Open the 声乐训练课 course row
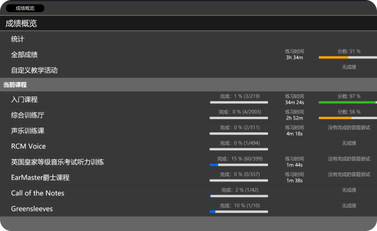This screenshot has width=377, height=231. coord(28,131)
